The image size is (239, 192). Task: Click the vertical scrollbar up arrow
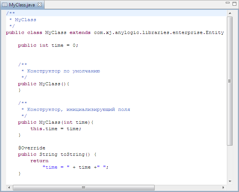point(230,13)
